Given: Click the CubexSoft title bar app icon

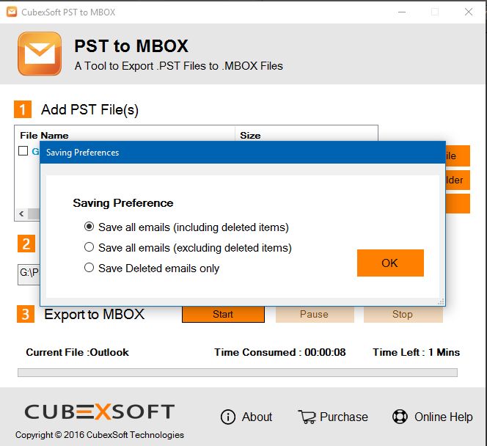Looking at the screenshot, I should [x=12, y=12].
